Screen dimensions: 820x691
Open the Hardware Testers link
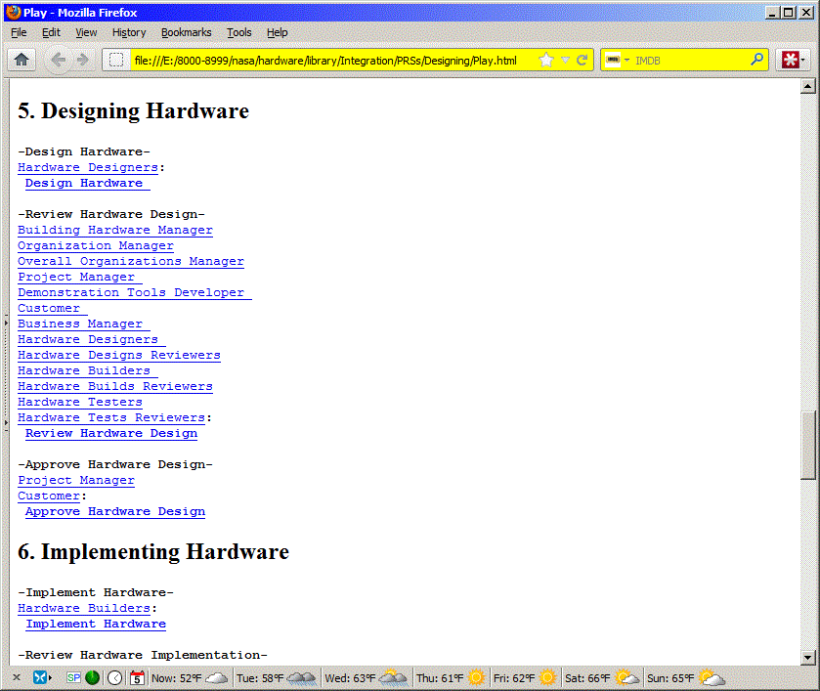[80, 403]
